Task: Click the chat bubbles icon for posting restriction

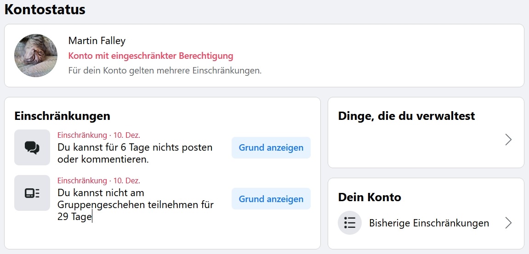Action: click(x=32, y=147)
